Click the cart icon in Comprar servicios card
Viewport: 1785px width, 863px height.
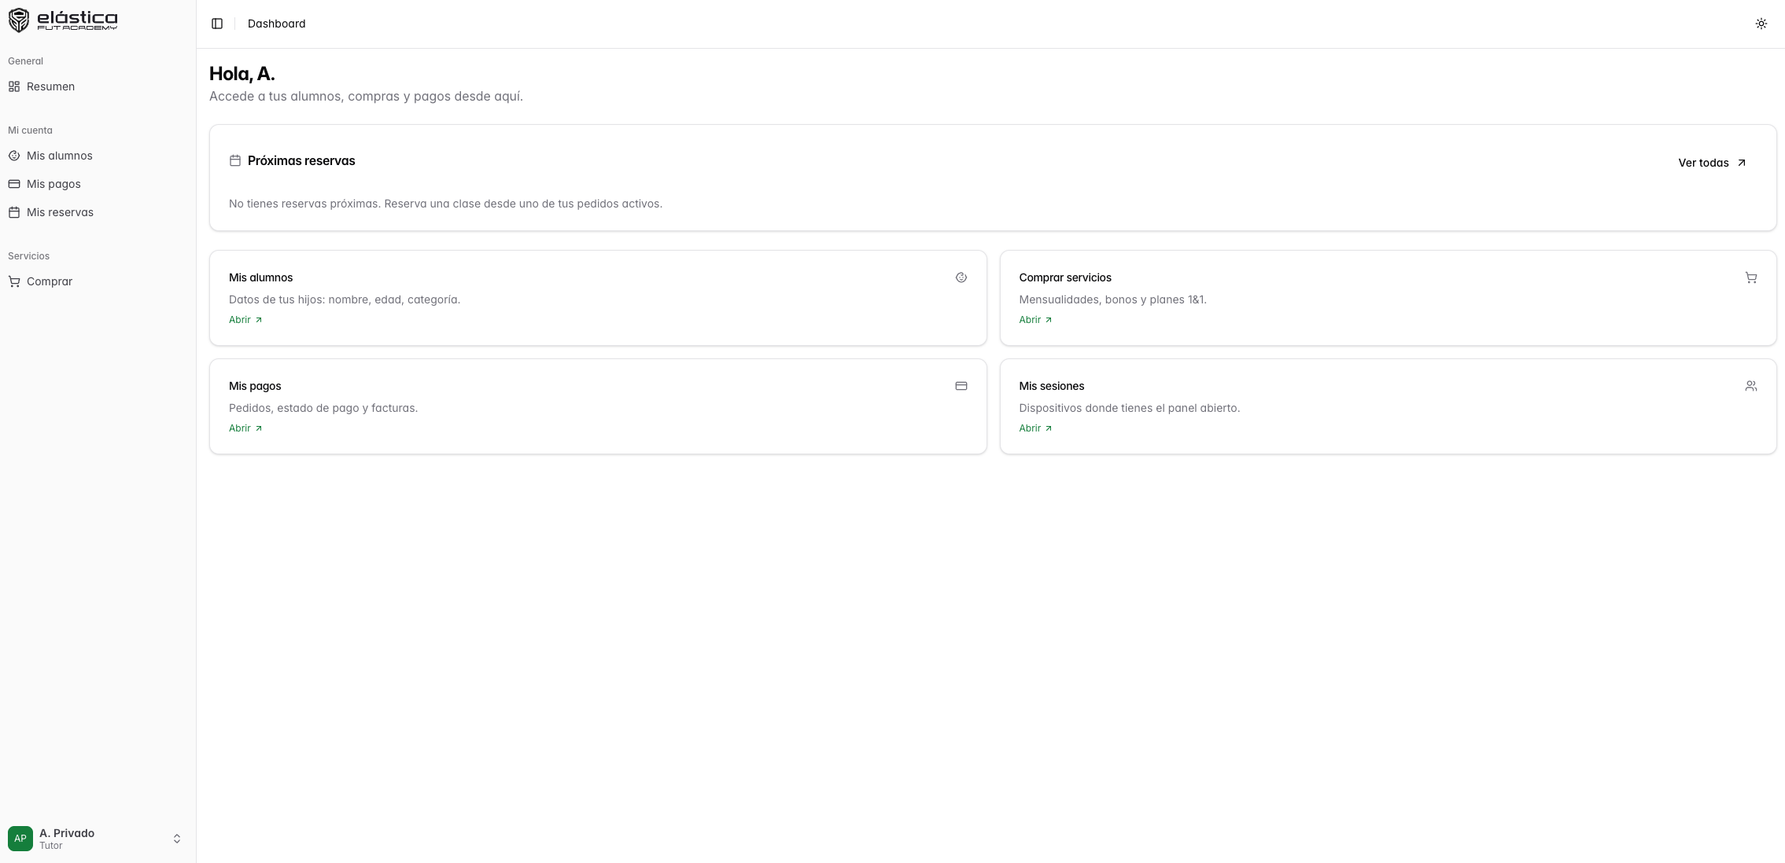point(1751,277)
